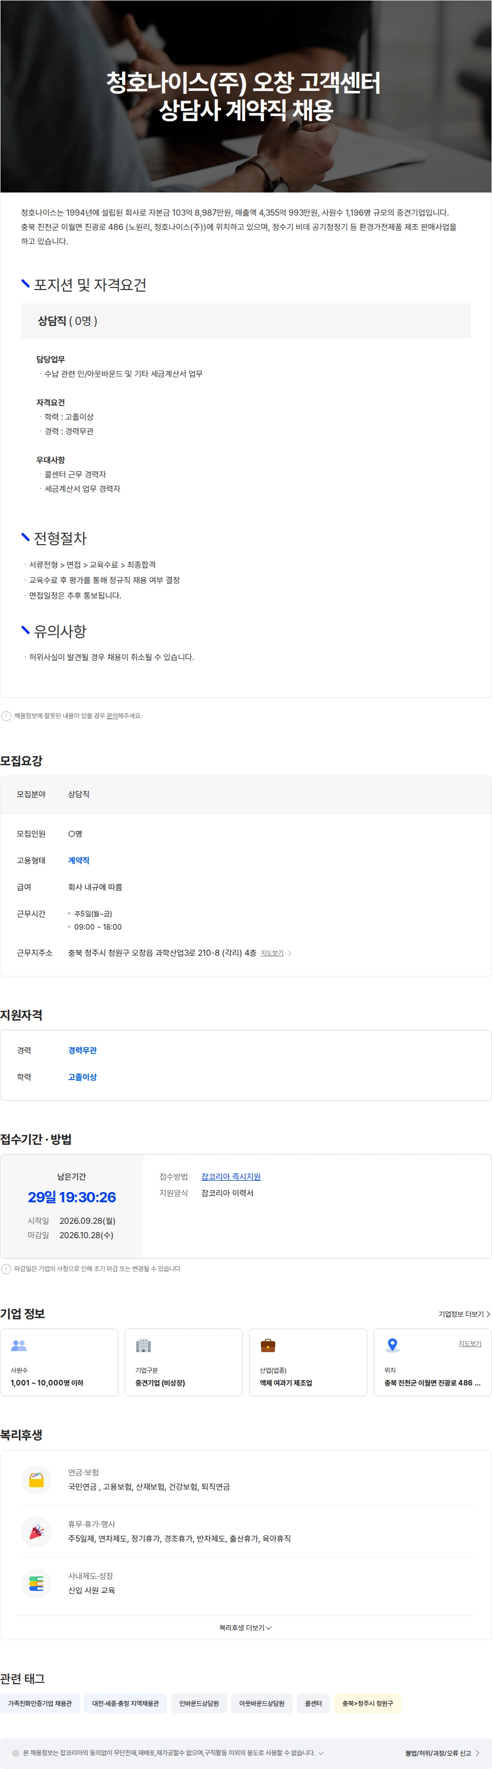Click the employee count people icon

19,1345
